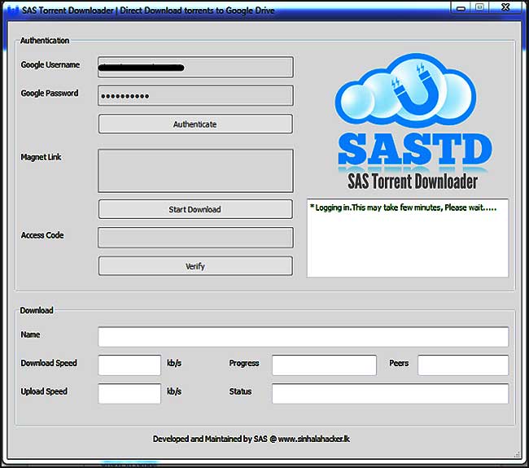Click the app icon in the title bar
Screen dimensions: 529x468
tap(13, 10)
